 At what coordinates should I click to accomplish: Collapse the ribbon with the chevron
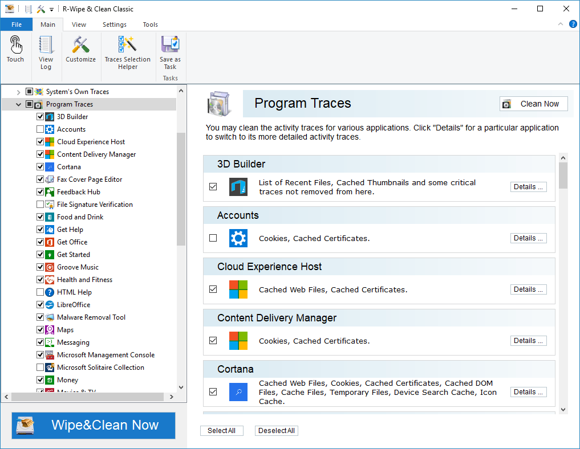[561, 24]
